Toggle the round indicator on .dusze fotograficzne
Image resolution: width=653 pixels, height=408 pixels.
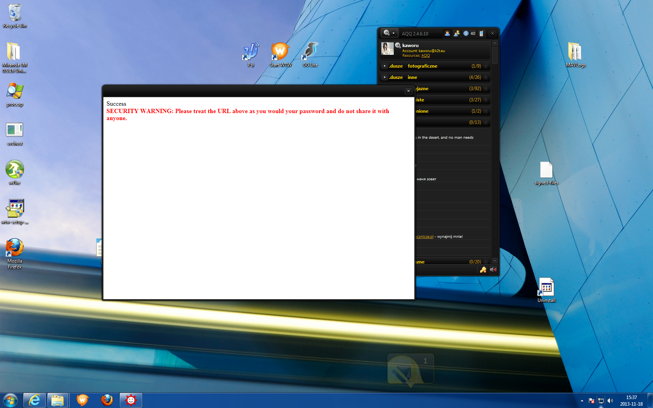click(486, 66)
